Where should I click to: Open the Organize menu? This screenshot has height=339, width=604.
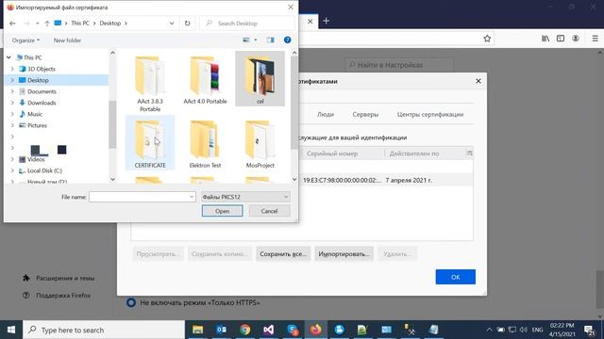pyautogui.click(x=25, y=40)
